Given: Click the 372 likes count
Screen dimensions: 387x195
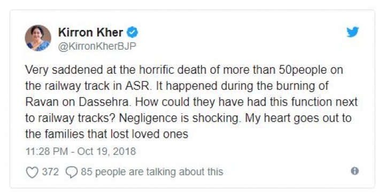Looking at the screenshot, I should [x=50, y=171].
